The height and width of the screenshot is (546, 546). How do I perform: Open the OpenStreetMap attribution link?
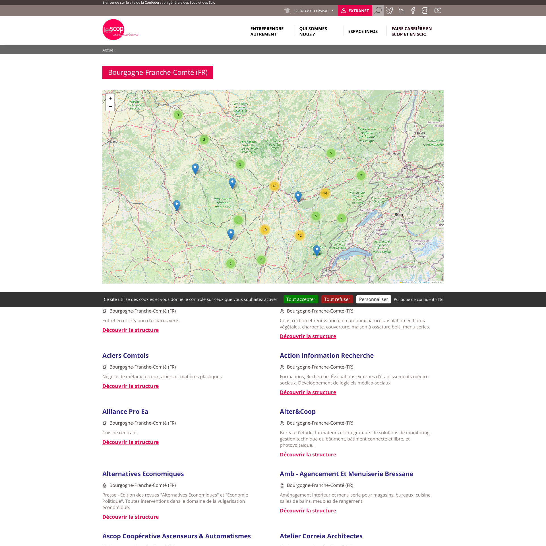click(x=421, y=282)
